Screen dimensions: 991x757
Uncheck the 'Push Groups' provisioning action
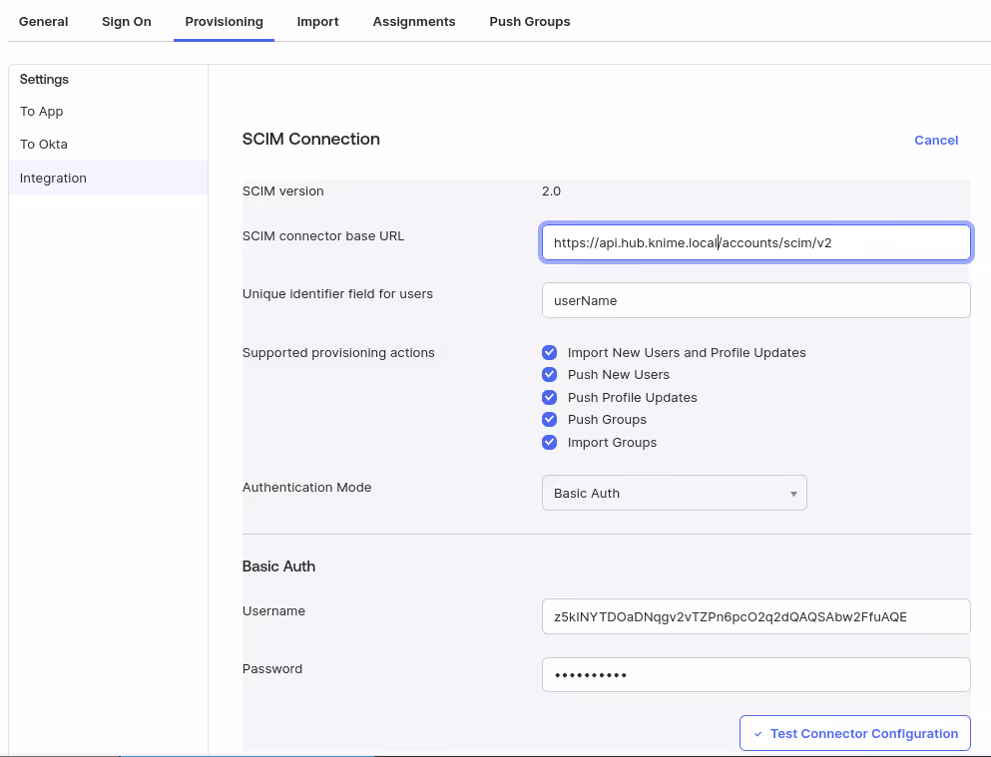click(x=549, y=419)
